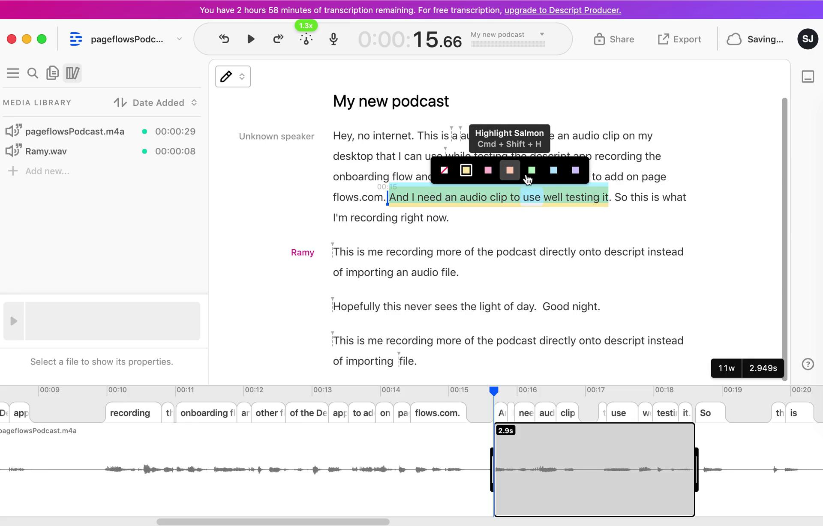Screen dimensions: 823x526
Task: Click the audio icon beside Ramy.wav
Action: [x=13, y=151]
